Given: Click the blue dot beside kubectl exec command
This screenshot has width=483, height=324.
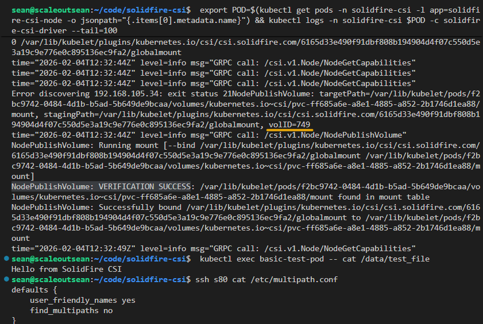Looking at the screenshot, I should coord(6,259).
